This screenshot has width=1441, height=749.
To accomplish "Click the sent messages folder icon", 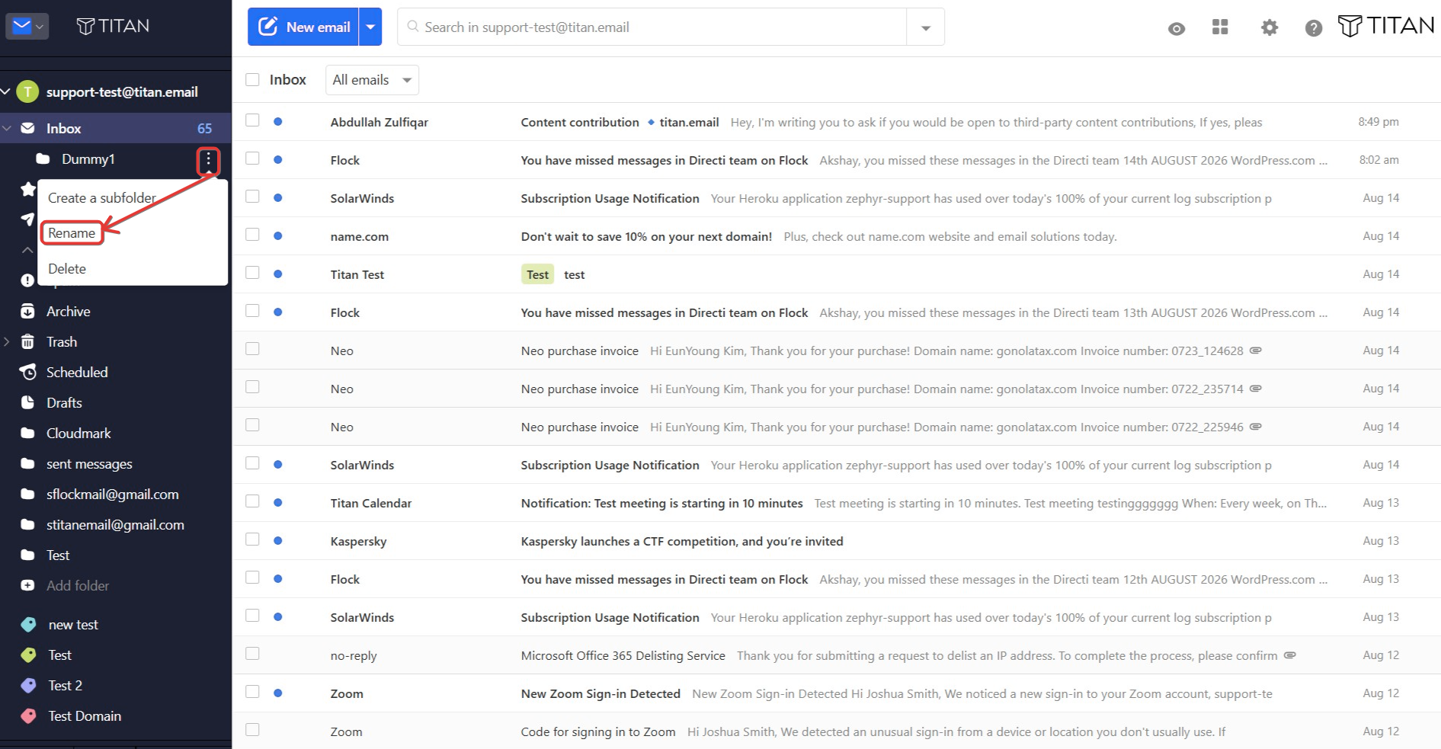I will click(27, 463).
